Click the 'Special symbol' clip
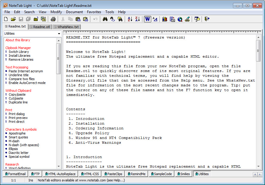Image resolution: width=265 pixels, height=185 pixels. (x=19, y=157)
